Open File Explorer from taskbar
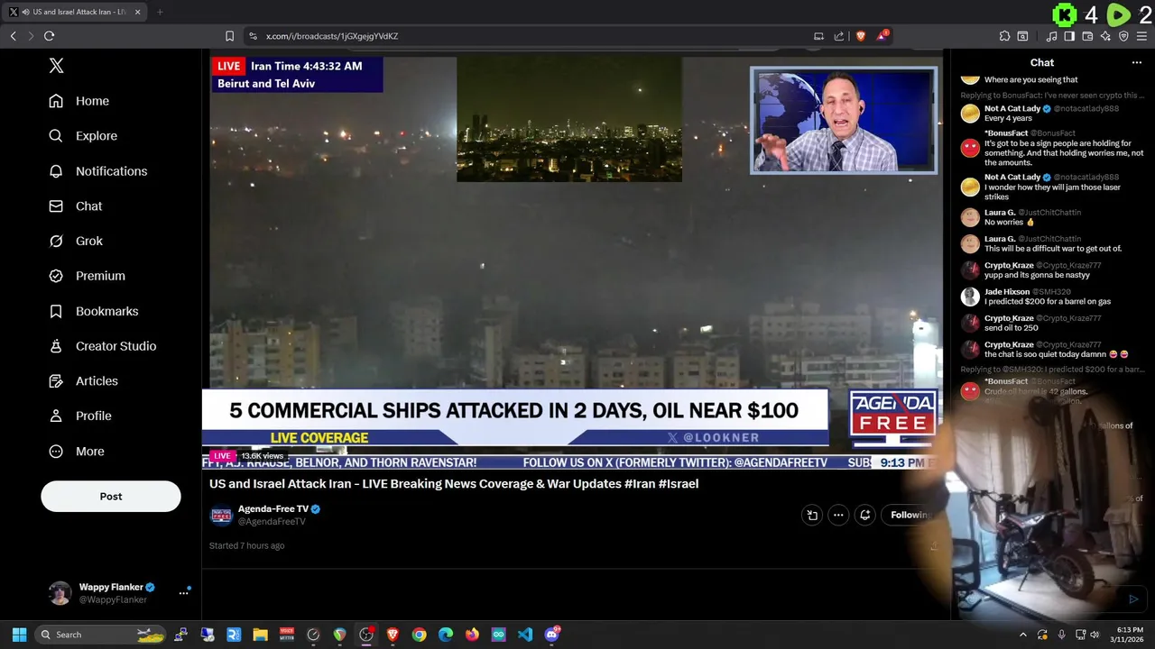 [260, 635]
